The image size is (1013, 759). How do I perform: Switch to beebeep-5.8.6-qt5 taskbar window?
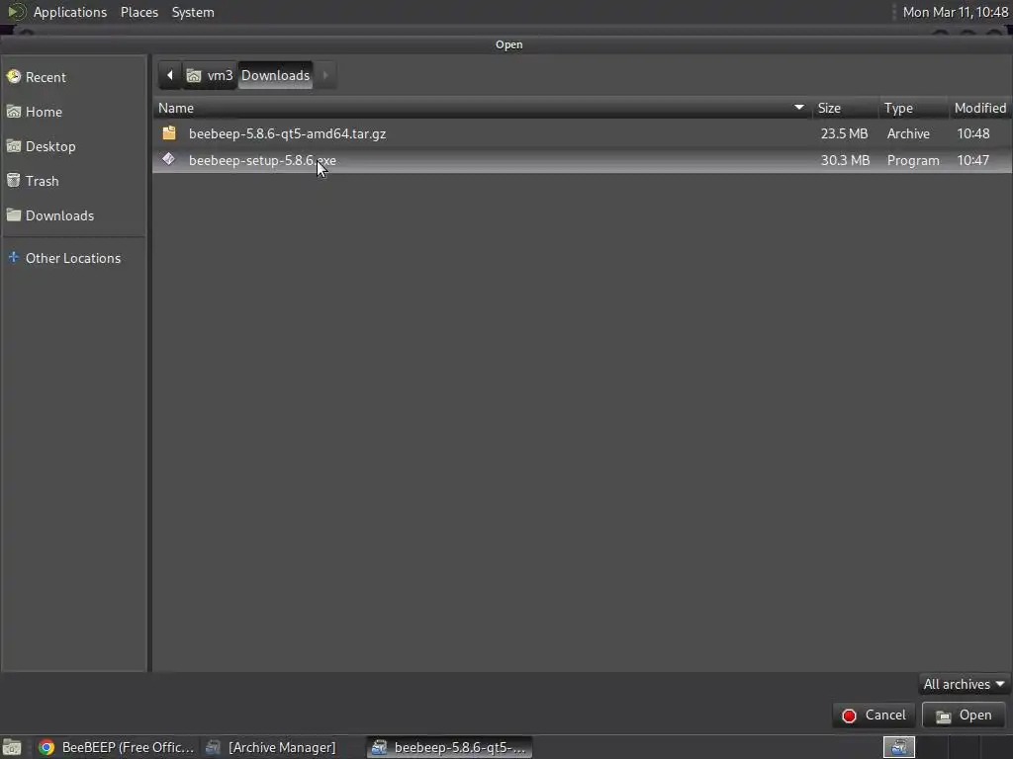coord(450,747)
